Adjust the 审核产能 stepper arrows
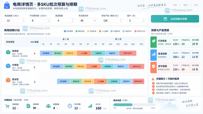Viewport: 203px width, 114px height. click(x=121, y=21)
